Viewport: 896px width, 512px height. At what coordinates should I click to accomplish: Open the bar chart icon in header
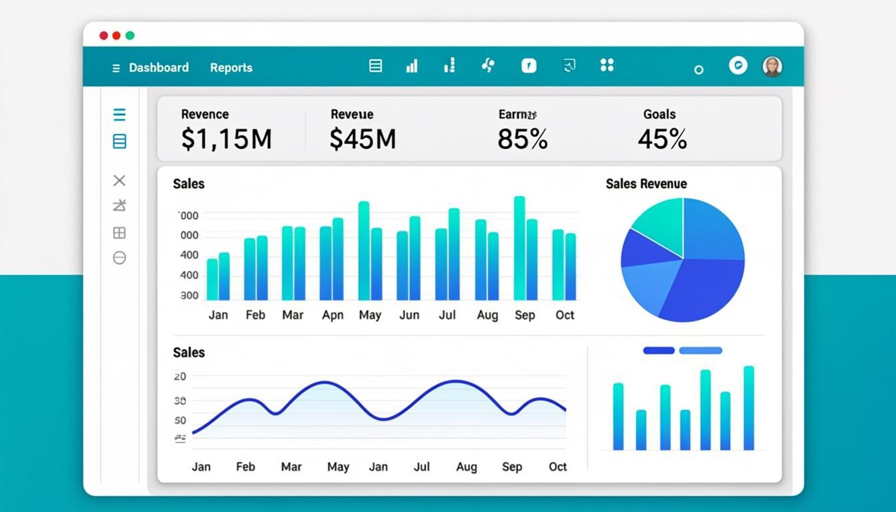412,65
